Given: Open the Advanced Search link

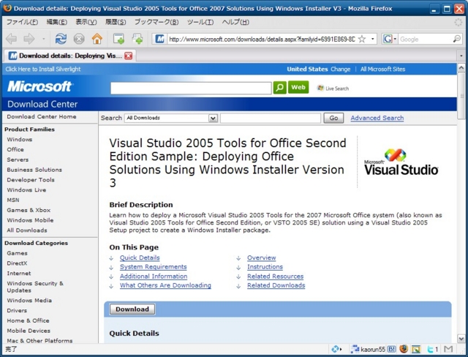Looking at the screenshot, I should [377, 118].
